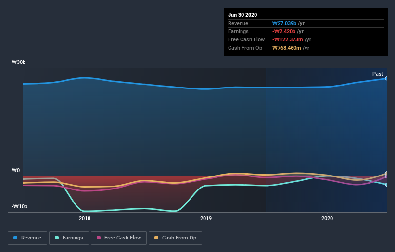The height and width of the screenshot is (252, 395).
Task: Click the pink Free Cash Flow legend dot
Action: click(x=99, y=238)
